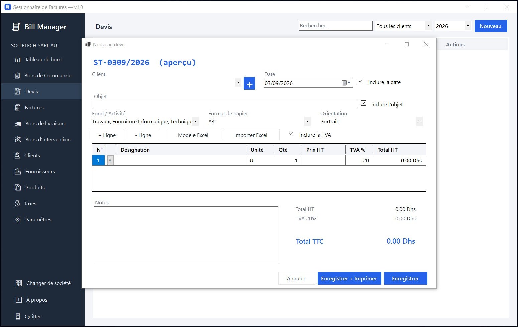518x327 pixels.
Task: Click the Désignation column header
Action: (x=181, y=150)
